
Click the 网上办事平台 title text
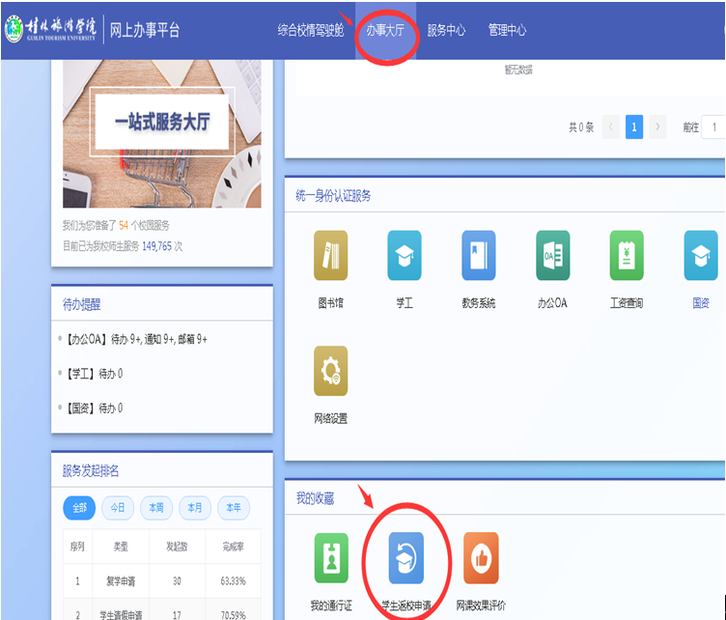click(145, 30)
